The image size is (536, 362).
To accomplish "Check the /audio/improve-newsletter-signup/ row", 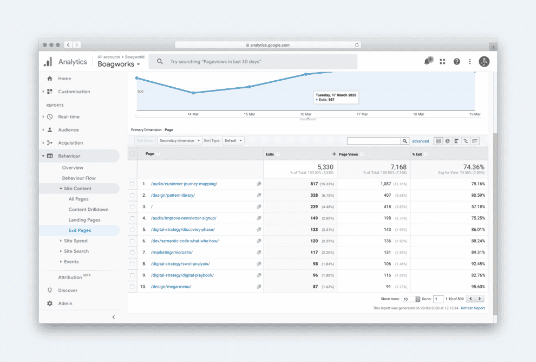I will coord(132,218).
